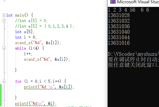Click console input line '1 2 3 4 56 6 6'
The image size is (159, 107).
[x=128, y=10]
